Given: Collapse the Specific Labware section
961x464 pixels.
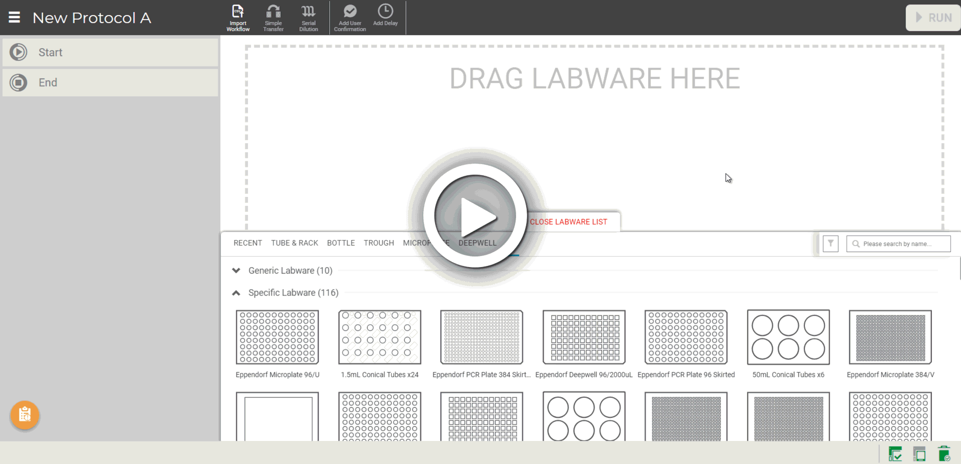Looking at the screenshot, I should pos(236,293).
